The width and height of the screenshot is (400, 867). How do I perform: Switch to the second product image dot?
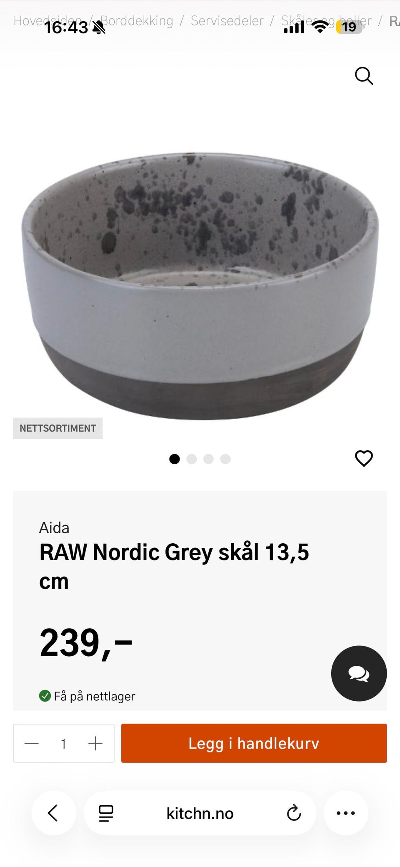click(x=192, y=459)
